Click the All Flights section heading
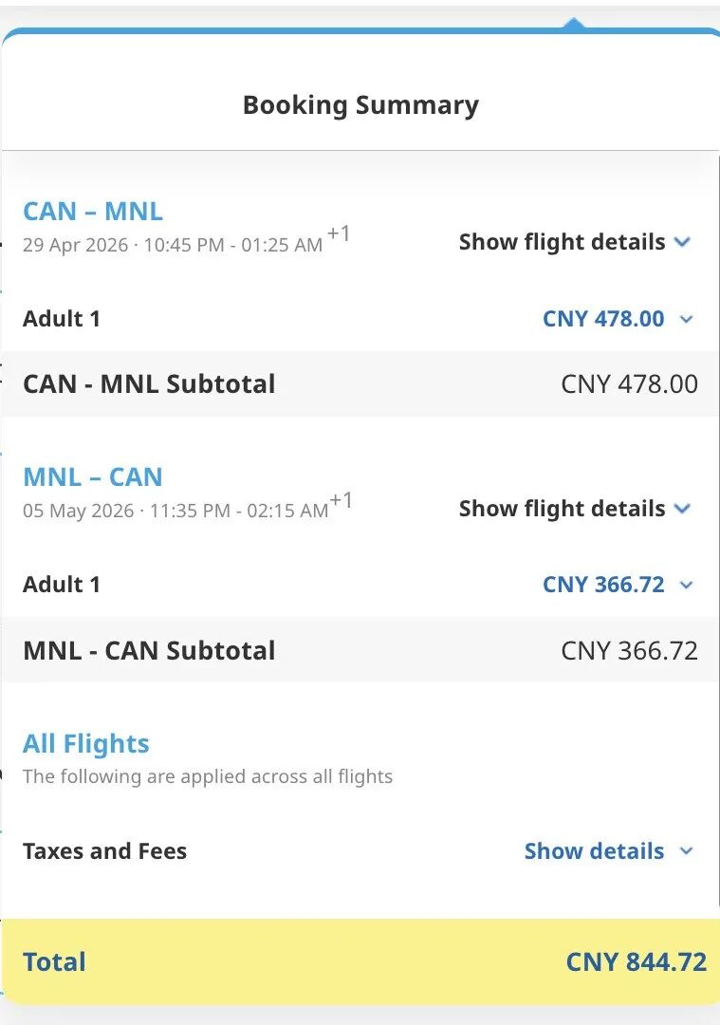This screenshot has width=720, height=1025. 86,743
